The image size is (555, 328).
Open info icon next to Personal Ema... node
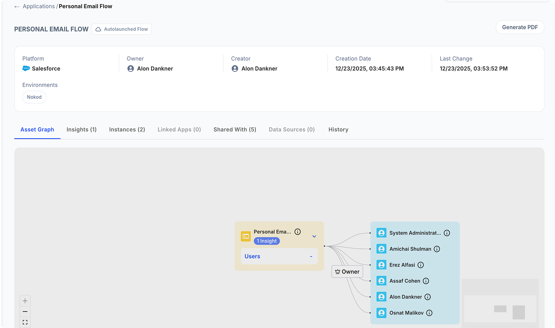click(x=297, y=232)
